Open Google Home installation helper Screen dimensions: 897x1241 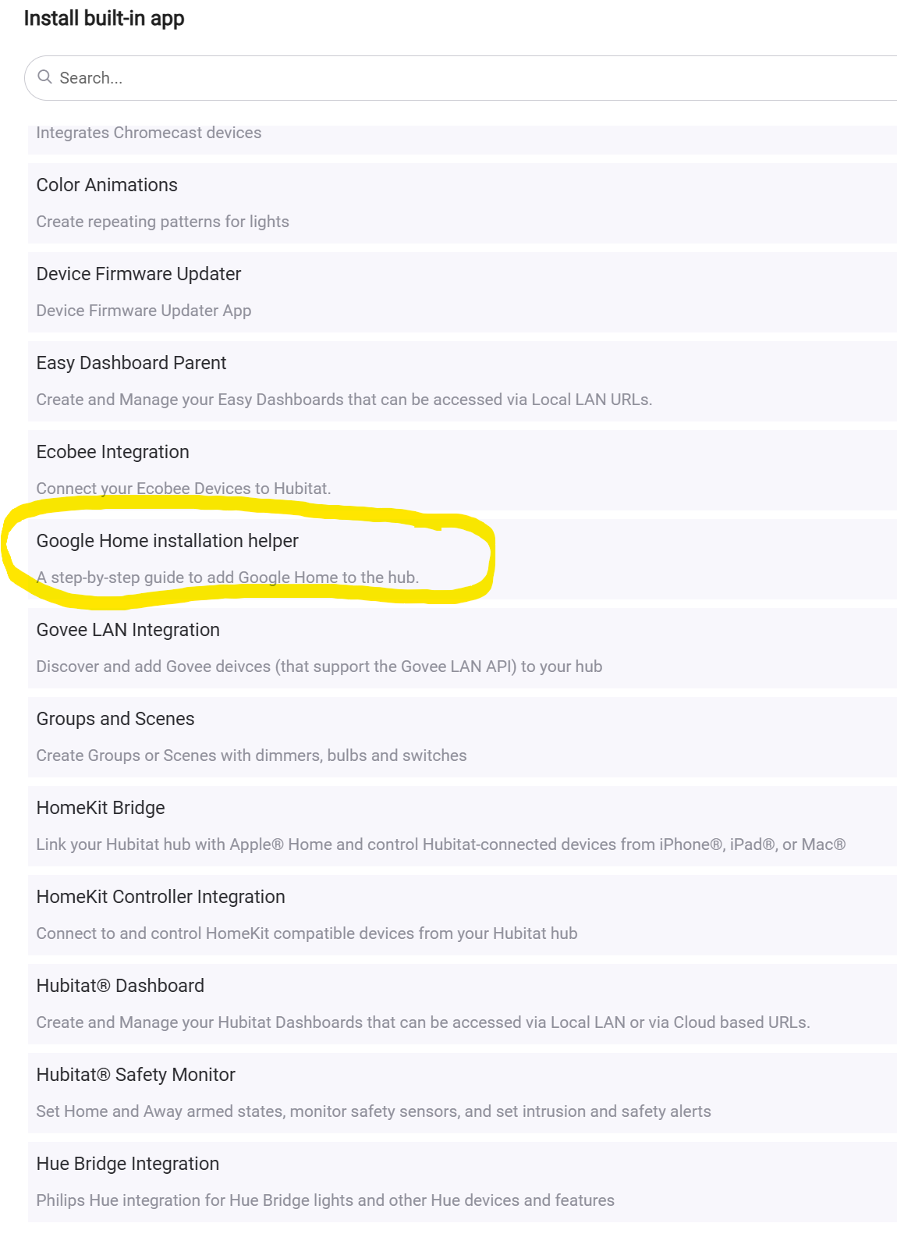[x=463, y=559]
